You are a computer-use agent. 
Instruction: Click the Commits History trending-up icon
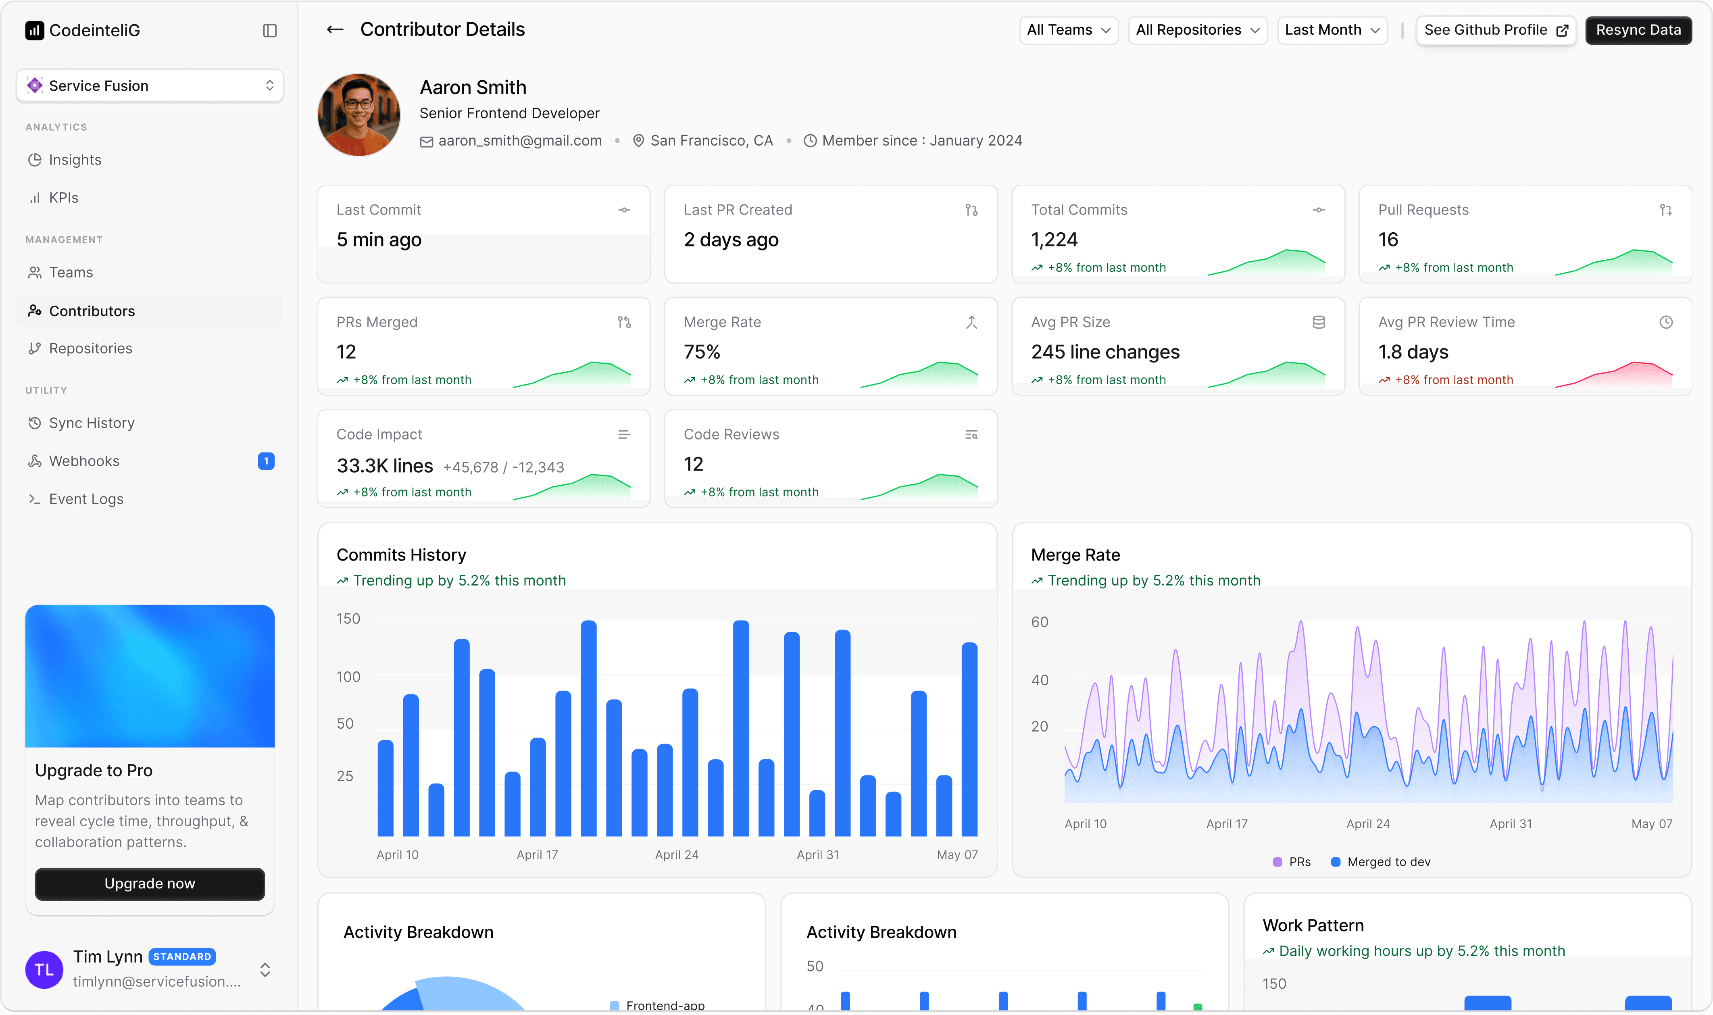point(342,581)
